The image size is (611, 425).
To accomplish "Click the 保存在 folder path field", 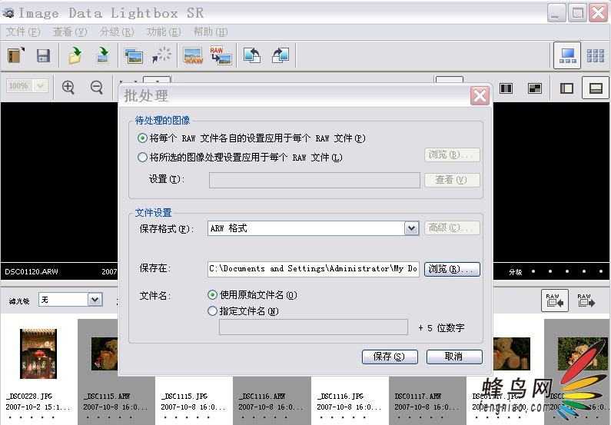I will coord(314,269).
